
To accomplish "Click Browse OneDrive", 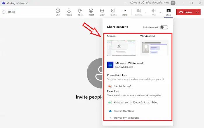I will tap(124, 111).
